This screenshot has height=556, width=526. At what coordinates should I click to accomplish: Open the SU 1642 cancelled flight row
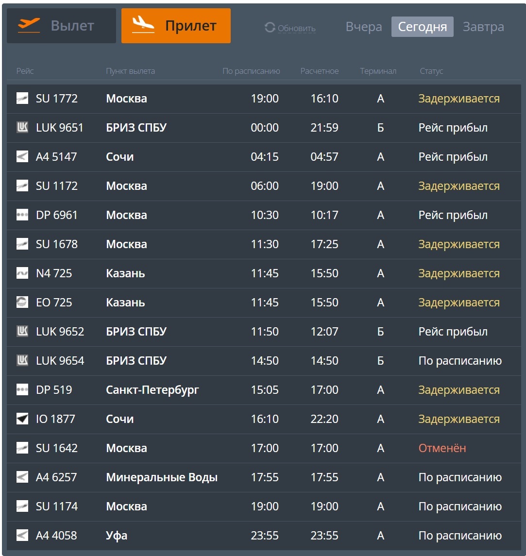[x=263, y=448]
